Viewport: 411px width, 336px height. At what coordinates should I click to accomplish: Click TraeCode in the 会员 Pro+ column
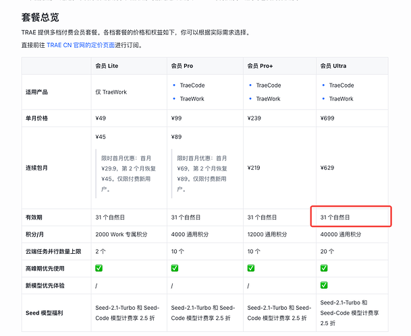click(x=269, y=86)
